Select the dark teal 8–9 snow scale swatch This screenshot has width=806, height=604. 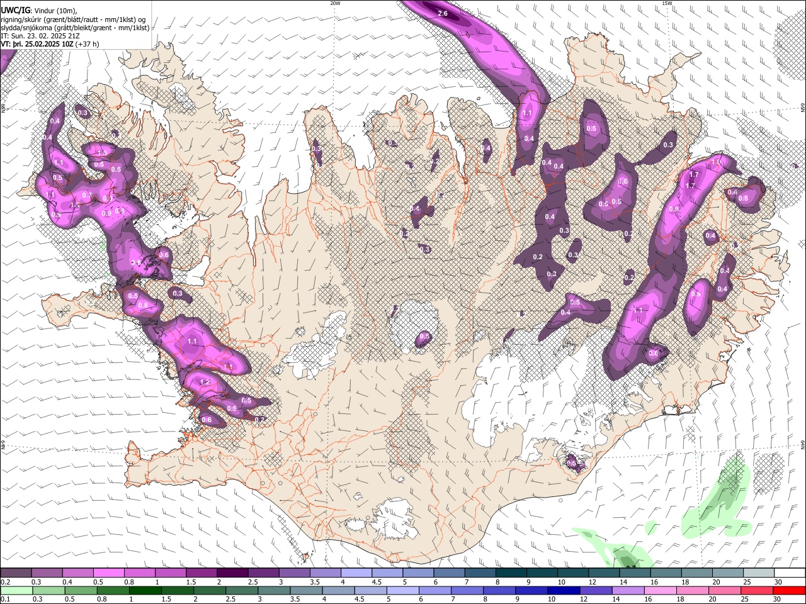click(x=511, y=573)
